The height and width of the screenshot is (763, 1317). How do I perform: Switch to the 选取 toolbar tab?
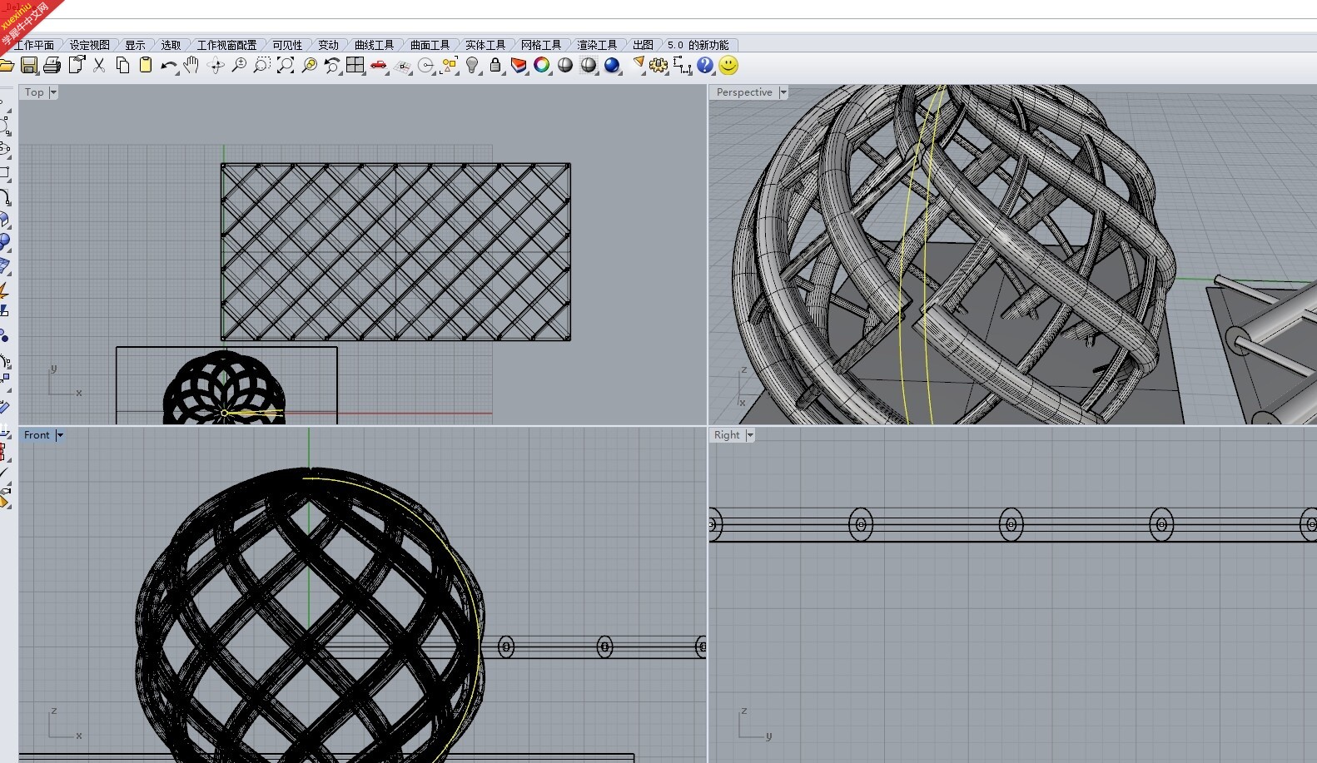(171, 45)
